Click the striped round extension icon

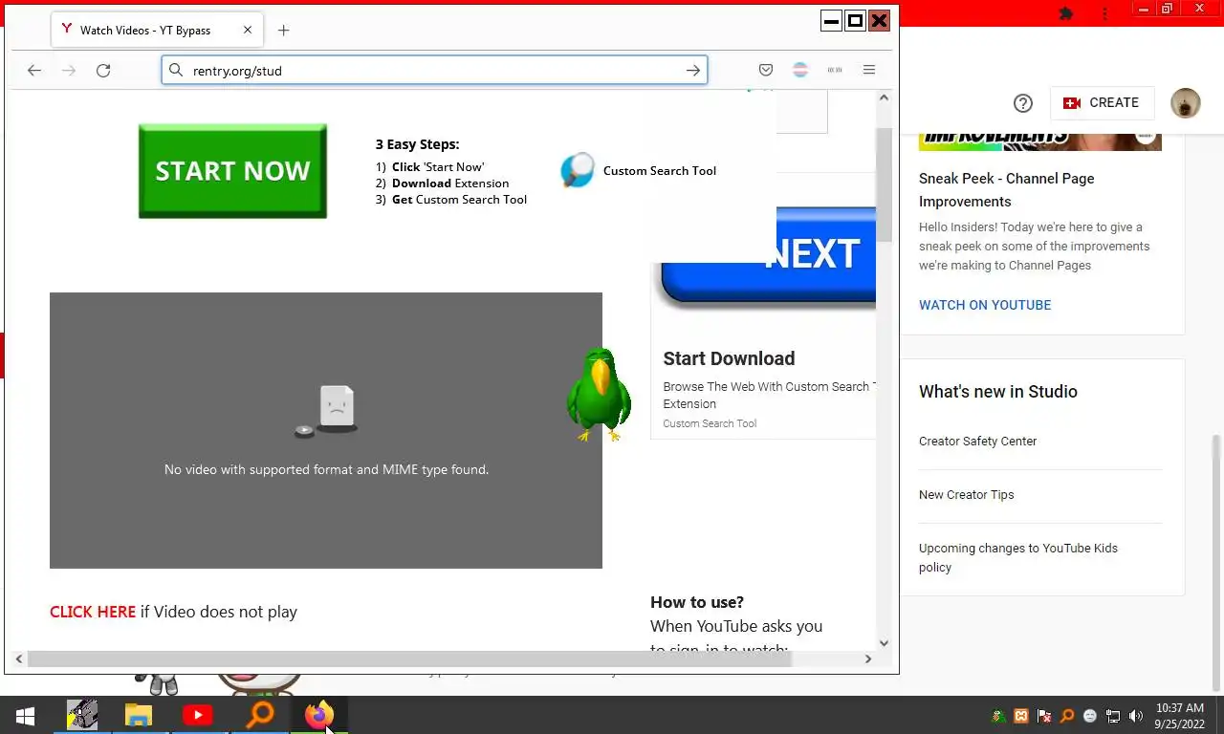click(x=800, y=70)
